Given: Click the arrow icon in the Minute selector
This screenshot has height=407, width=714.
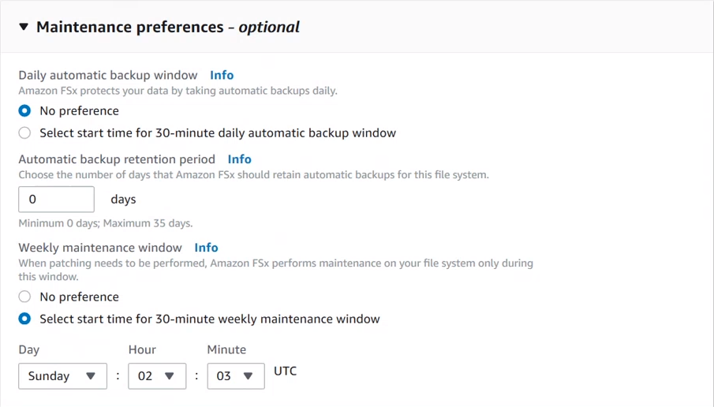Looking at the screenshot, I should 249,376.
